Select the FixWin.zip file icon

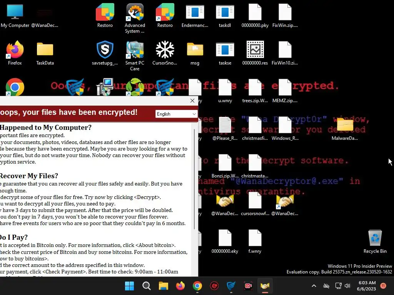click(x=285, y=16)
